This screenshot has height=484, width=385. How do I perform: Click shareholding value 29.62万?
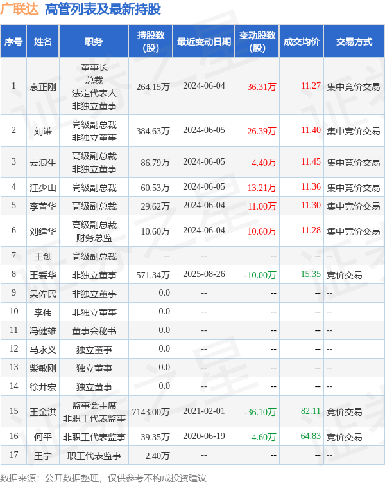(x=155, y=206)
